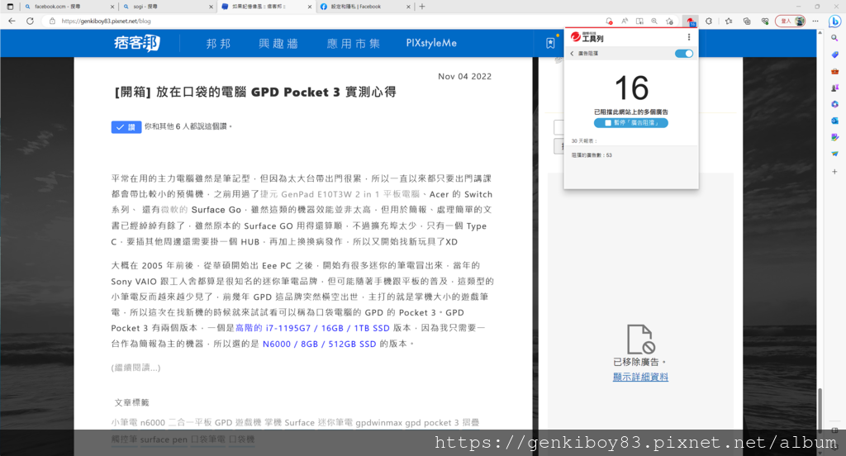Click the sidebar Search icon

point(834,38)
